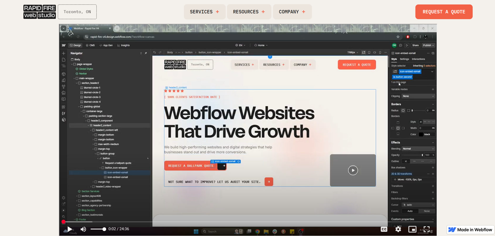The height and width of the screenshot is (236, 495).
Task: Select the dashed border style option
Action: 429,122
